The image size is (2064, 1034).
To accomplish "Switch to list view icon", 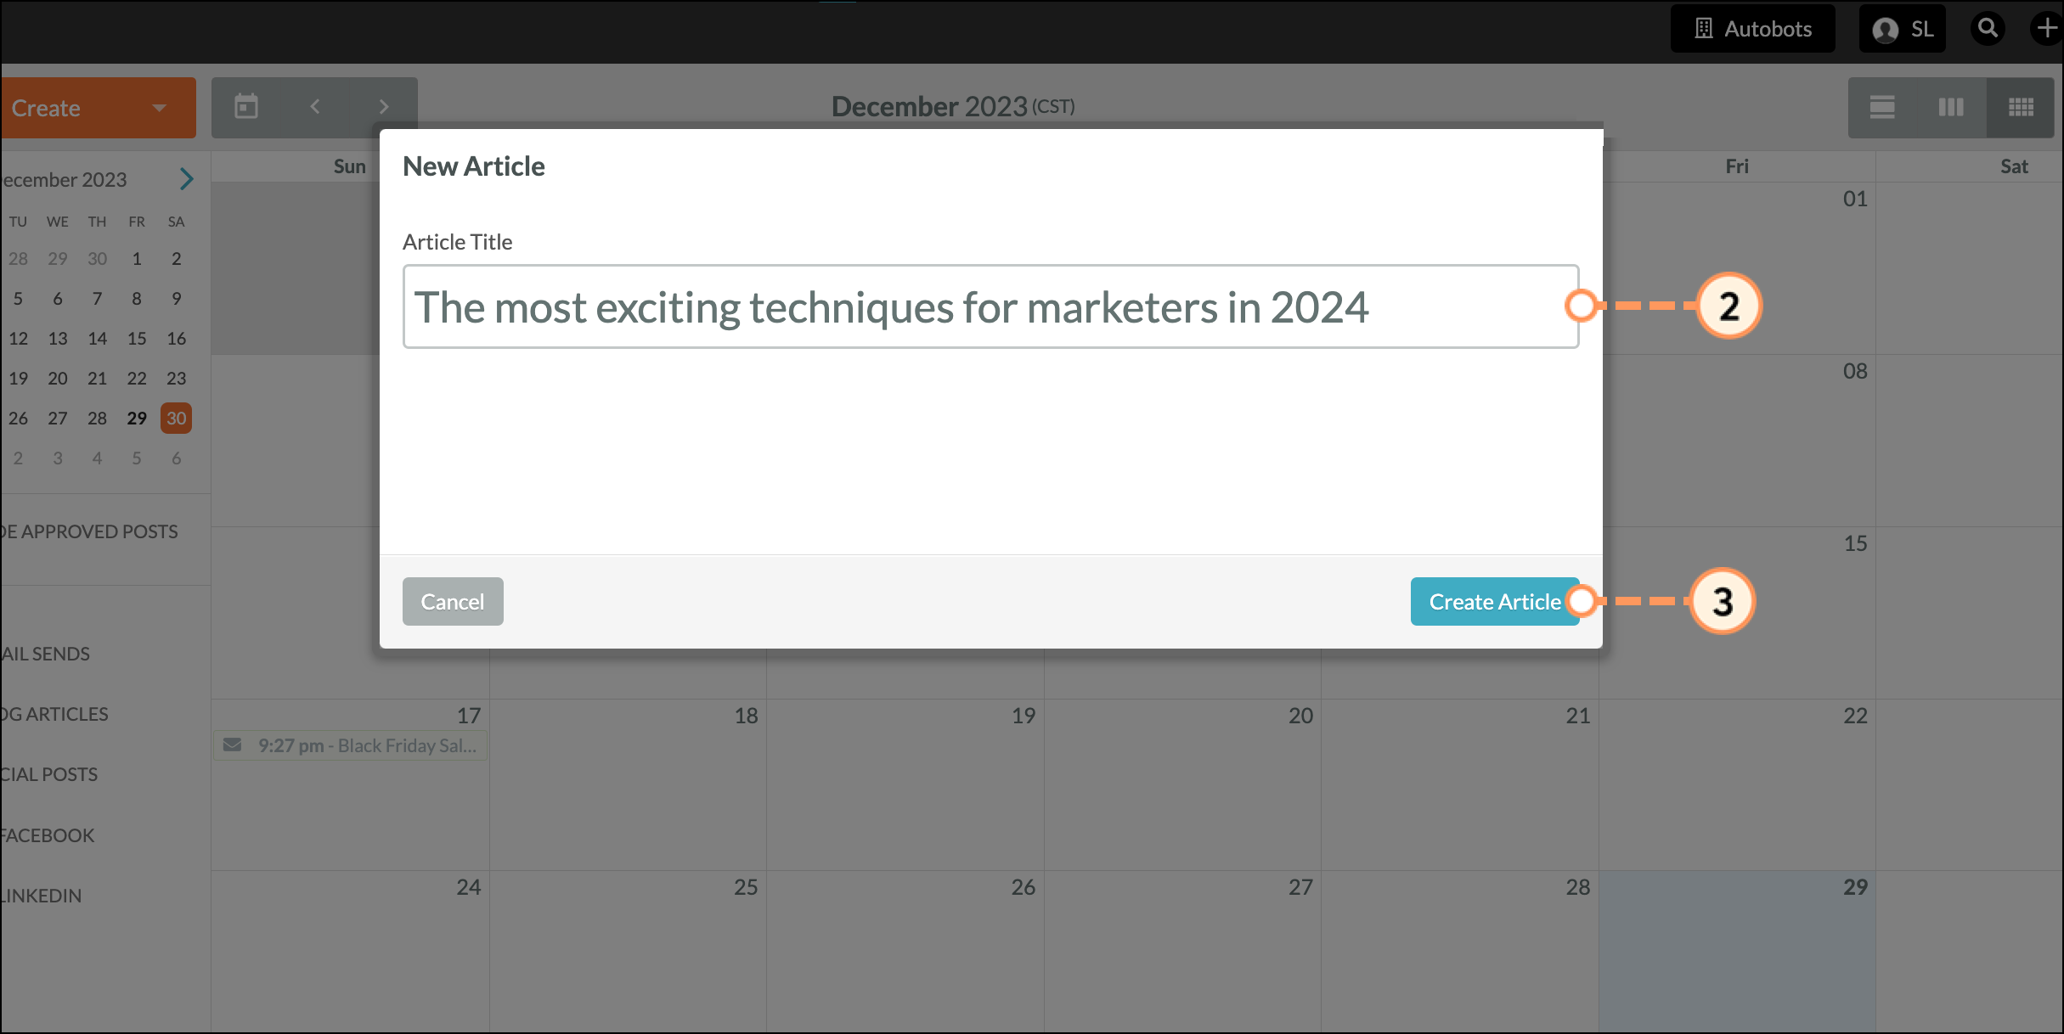I will tap(1882, 107).
